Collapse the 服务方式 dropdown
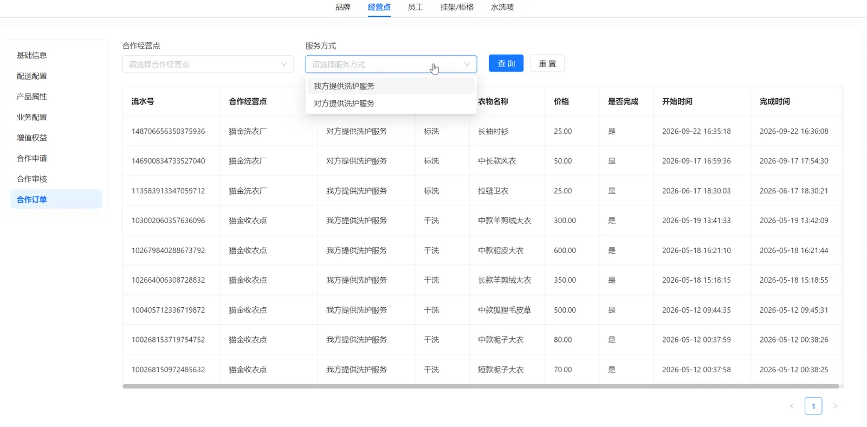Image resolution: width=867 pixels, height=427 pixels. click(x=391, y=64)
